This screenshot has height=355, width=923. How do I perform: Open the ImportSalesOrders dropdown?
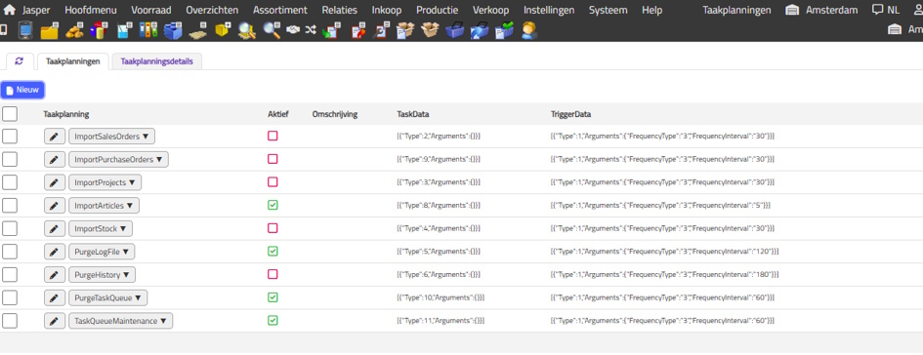pos(111,137)
